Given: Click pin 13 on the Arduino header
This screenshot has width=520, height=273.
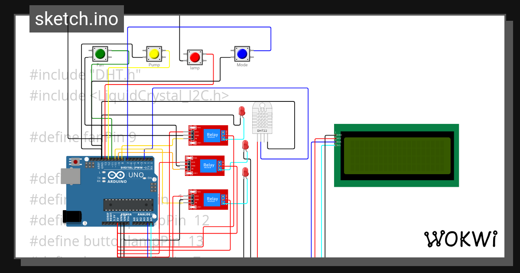Looking at the screenshot, I should [105, 159].
